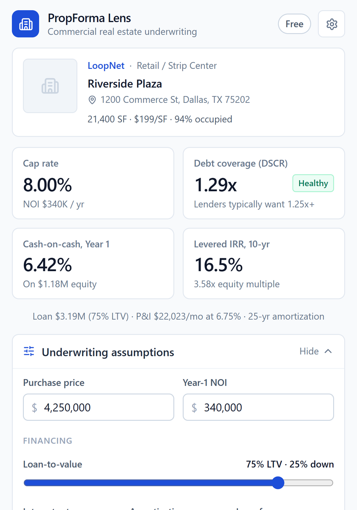Click the Riverside Plaza property thumbnail
Viewport: 357px width, 510px height.
tap(50, 86)
